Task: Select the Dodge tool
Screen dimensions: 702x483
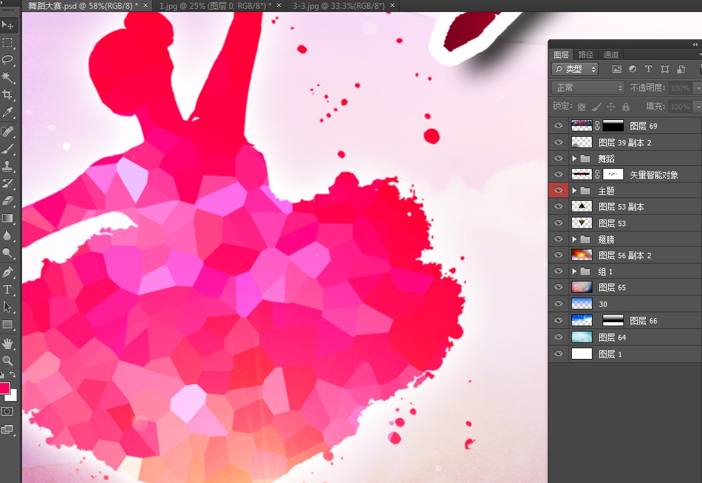Action: coord(7,253)
